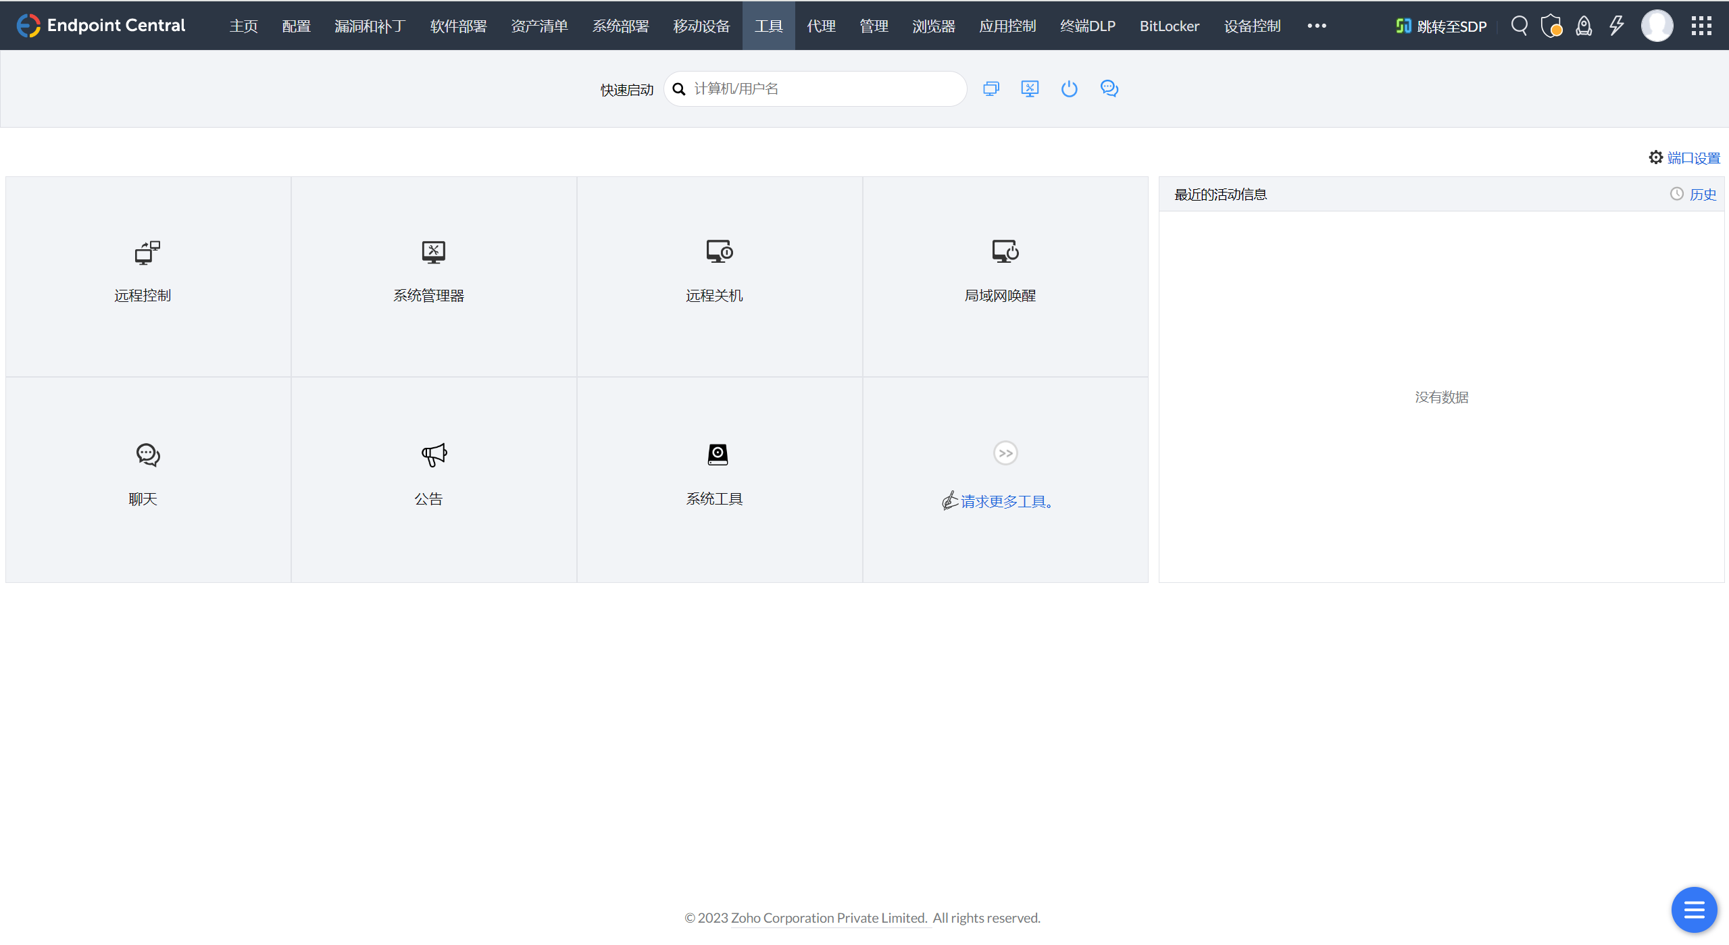
Task: Click the shield icon in the top bar
Action: coord(1552,25)
